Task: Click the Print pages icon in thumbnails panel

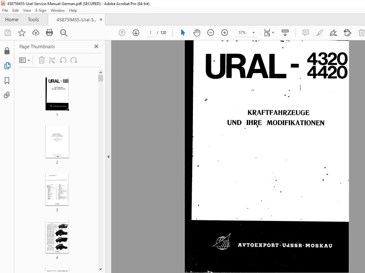Action: click(52, 60)
